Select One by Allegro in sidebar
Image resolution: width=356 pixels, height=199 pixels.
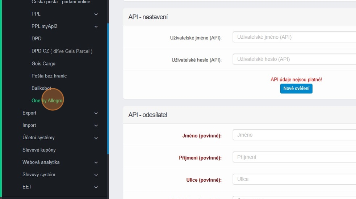tap(47, 101)
